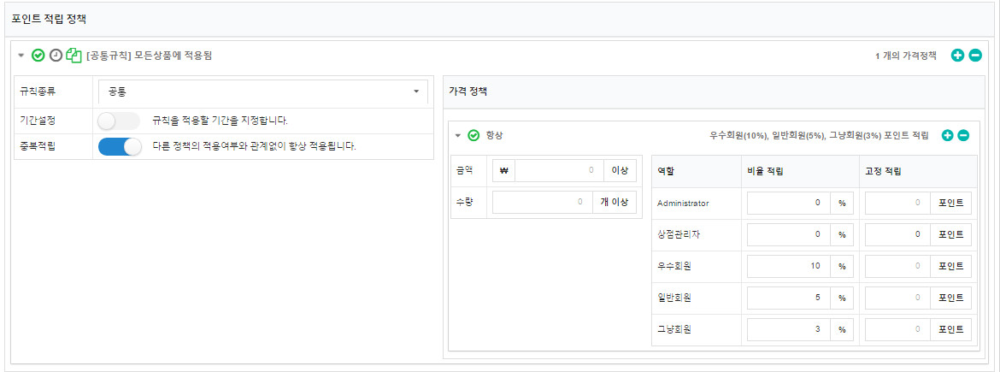Viewport: 1000px width, 372px height.
Task: Click '[공통규칙] 모든상품에 적용됨' title
Action: 150,56
